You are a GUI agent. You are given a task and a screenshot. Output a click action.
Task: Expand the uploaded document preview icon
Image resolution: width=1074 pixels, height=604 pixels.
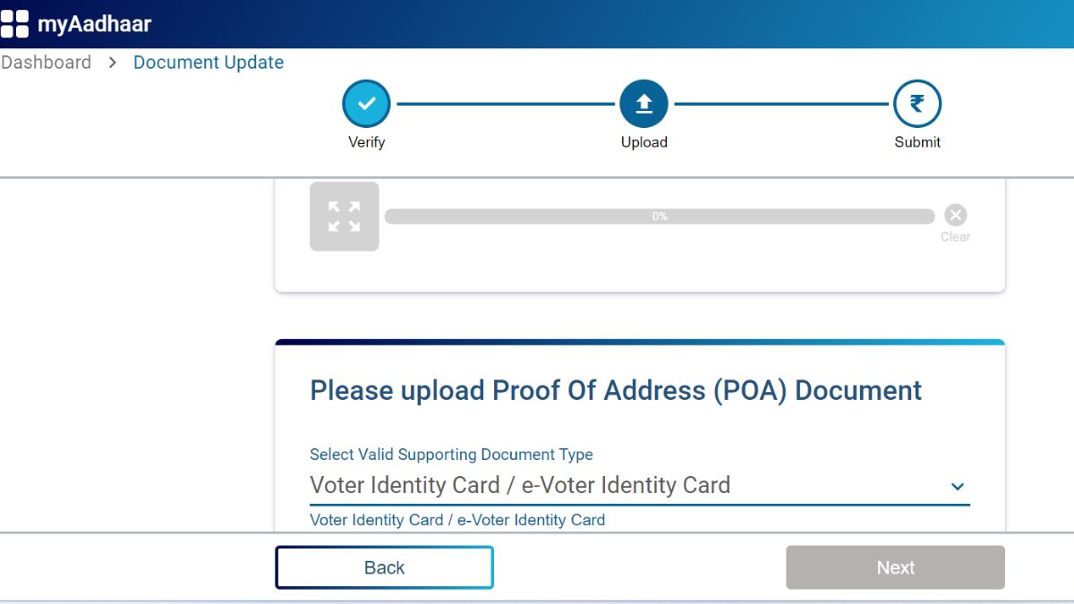[344, 217]
